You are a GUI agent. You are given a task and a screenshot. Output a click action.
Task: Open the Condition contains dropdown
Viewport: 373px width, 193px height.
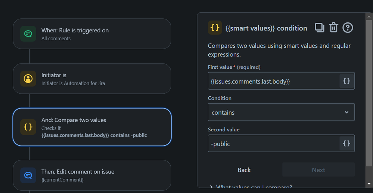(281, 112)
